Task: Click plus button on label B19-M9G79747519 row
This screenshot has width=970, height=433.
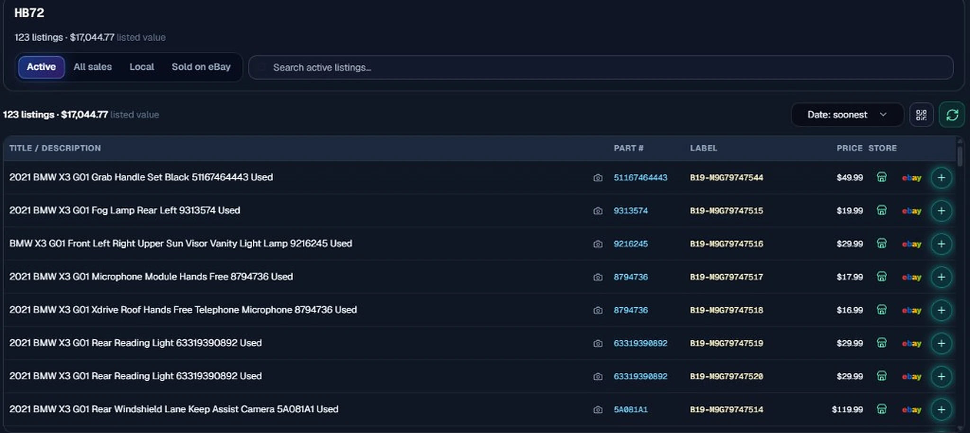Action: (x=941, y=343)
